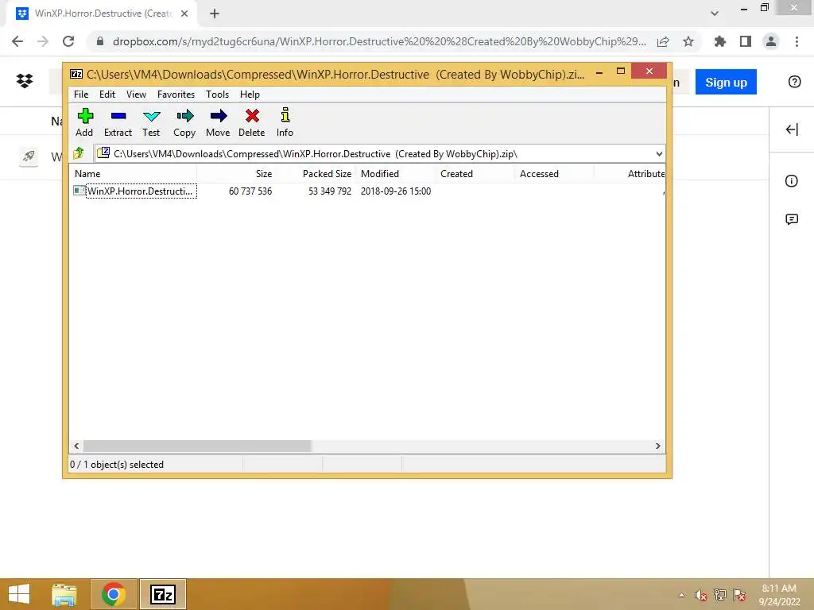Show hidden tray icons arrow
Image resolution: width=814 pixels, height=610 pixels.
coord(681,595)
